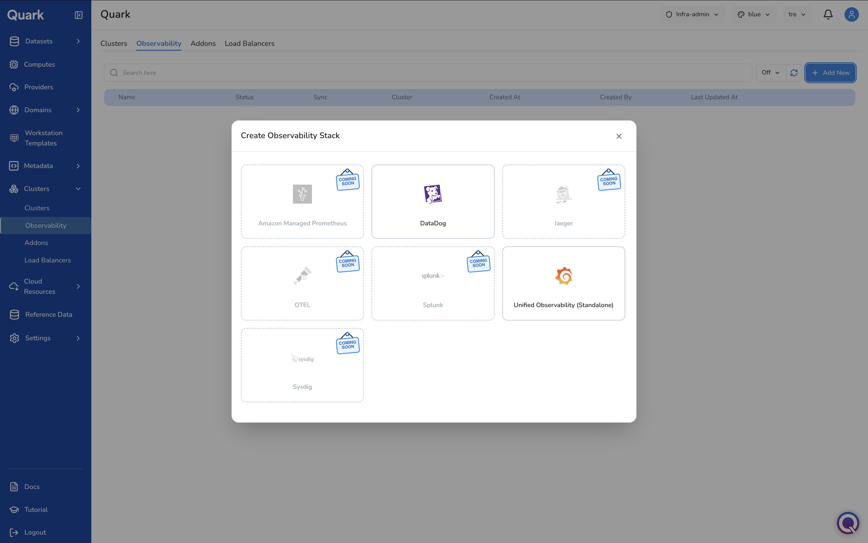Expand the Settings menu chevron
This screenshot has height=543, width=868.
pyautogui.click(x=78, y=338)
